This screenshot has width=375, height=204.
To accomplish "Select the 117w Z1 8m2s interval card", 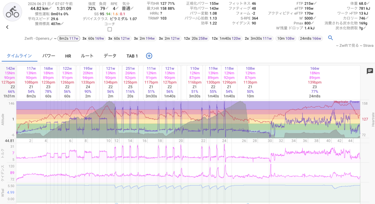I will [x=31, y=82].
